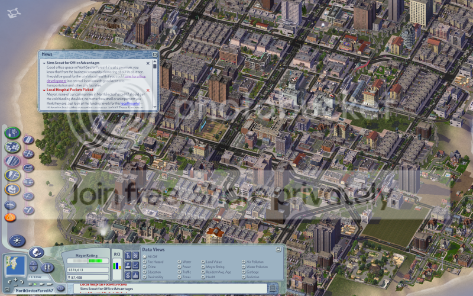
Task: Enable the Land Value data view
Action: (203, 262)
